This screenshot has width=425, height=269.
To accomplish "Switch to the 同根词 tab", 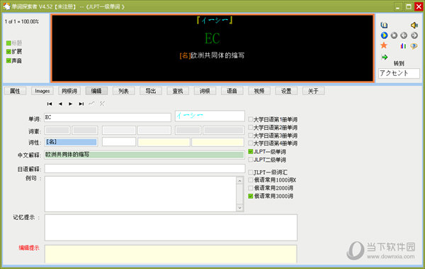I will tap(69, 91).
